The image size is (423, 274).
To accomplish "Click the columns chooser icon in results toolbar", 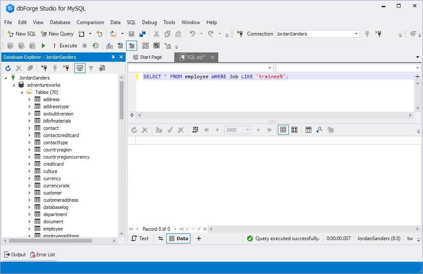I will click(308, 130).
